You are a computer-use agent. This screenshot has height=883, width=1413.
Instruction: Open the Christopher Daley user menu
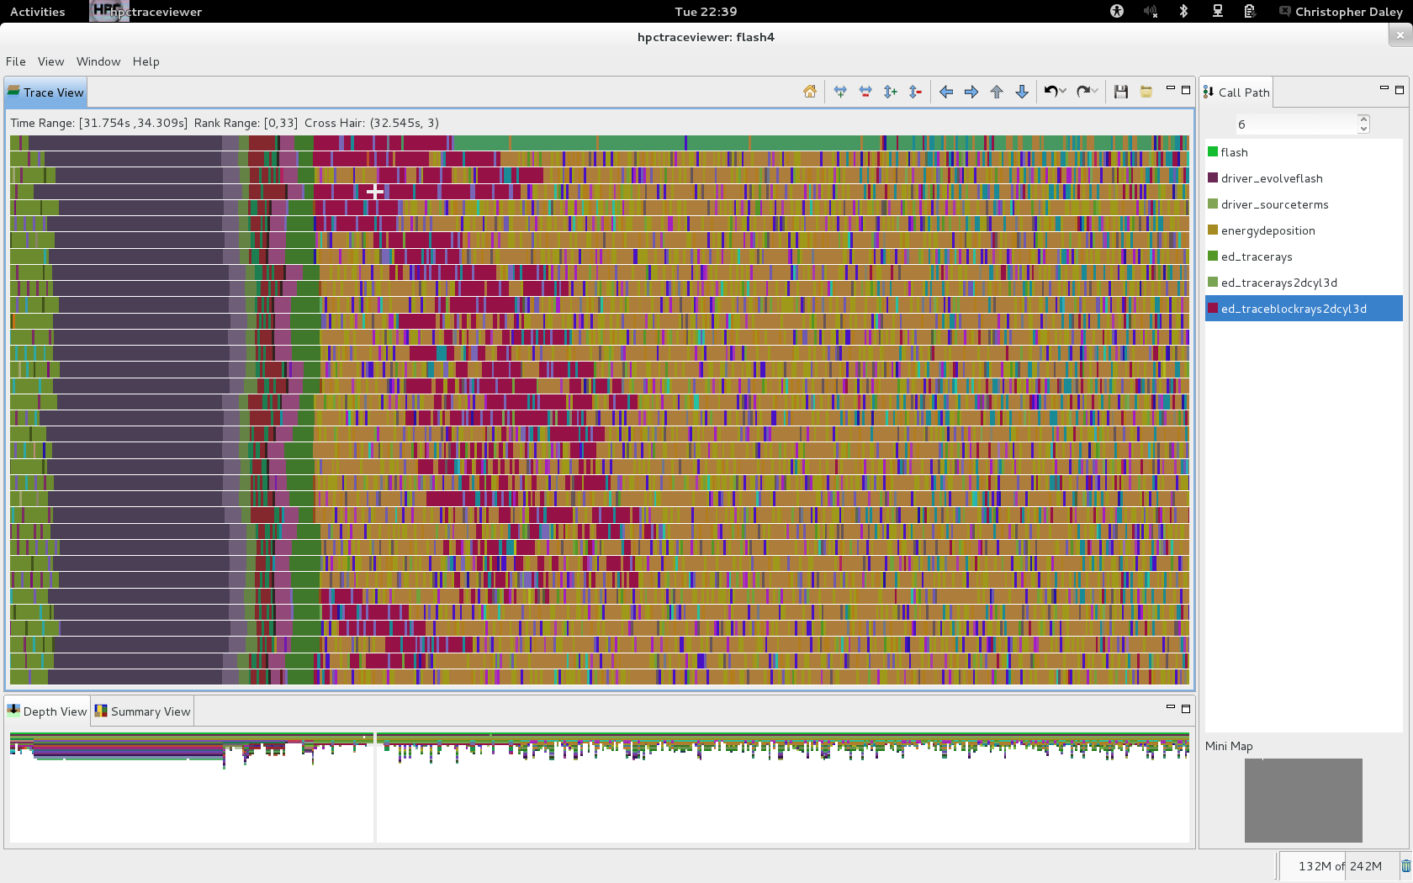point(1341,12)
